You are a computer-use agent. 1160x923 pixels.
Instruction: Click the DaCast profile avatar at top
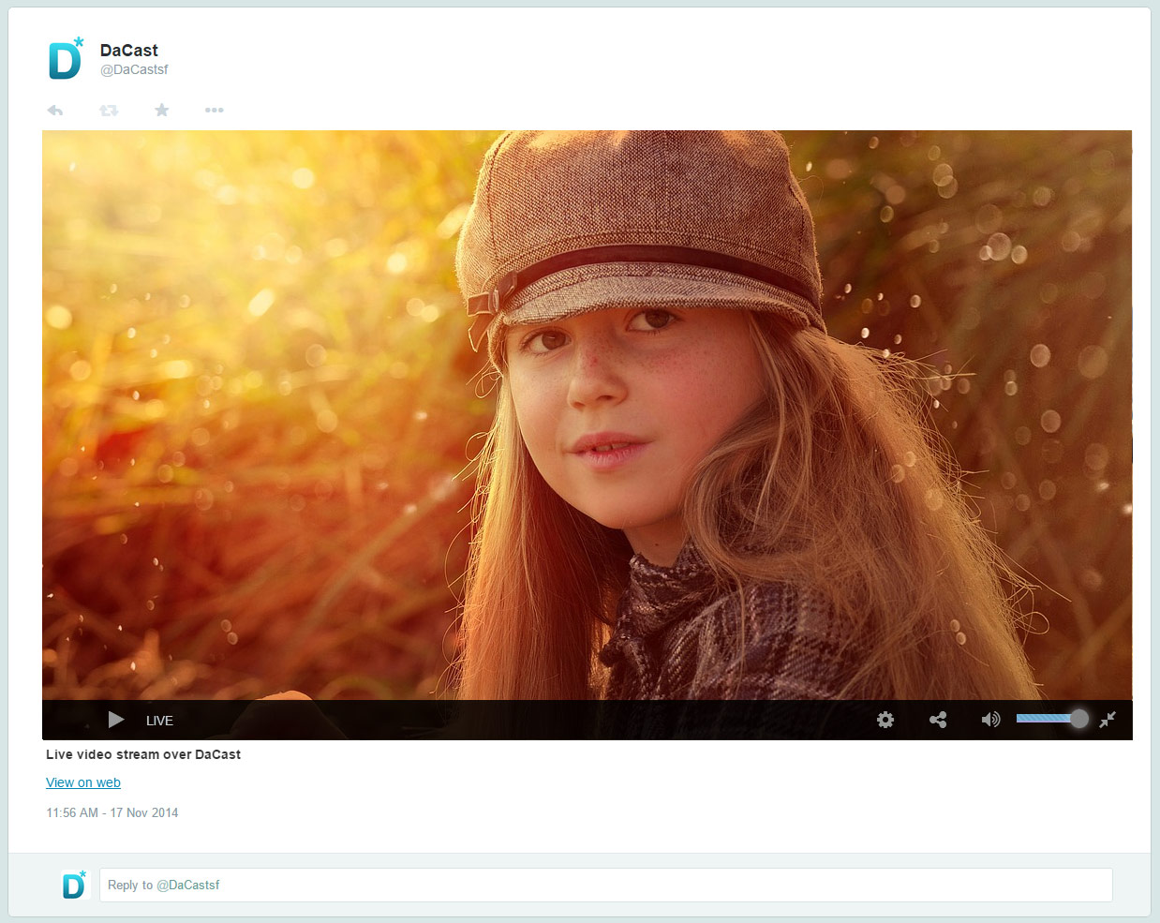[67, 59]
